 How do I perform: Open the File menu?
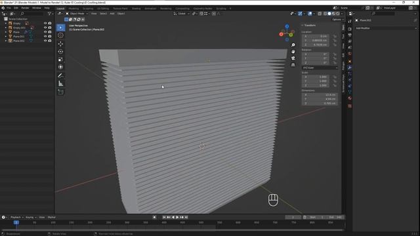click(x=9, y=8)
